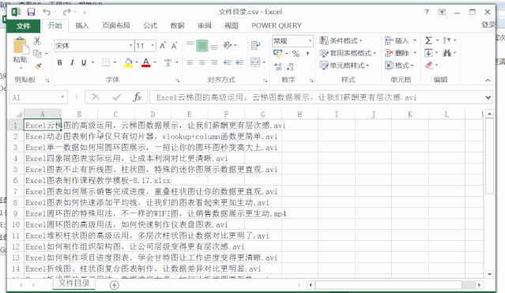Redo the last action

(66, 12)
